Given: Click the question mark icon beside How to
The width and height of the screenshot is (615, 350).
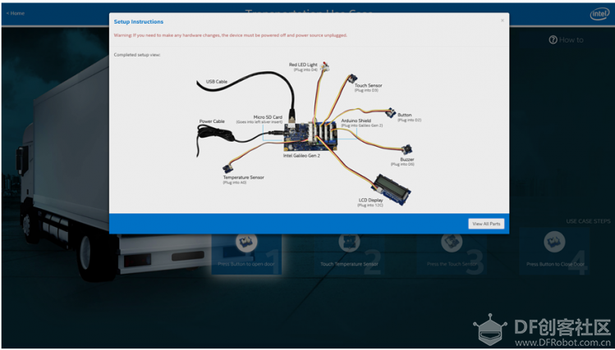Looking at the screenshot, I should [x=553, y=39].
